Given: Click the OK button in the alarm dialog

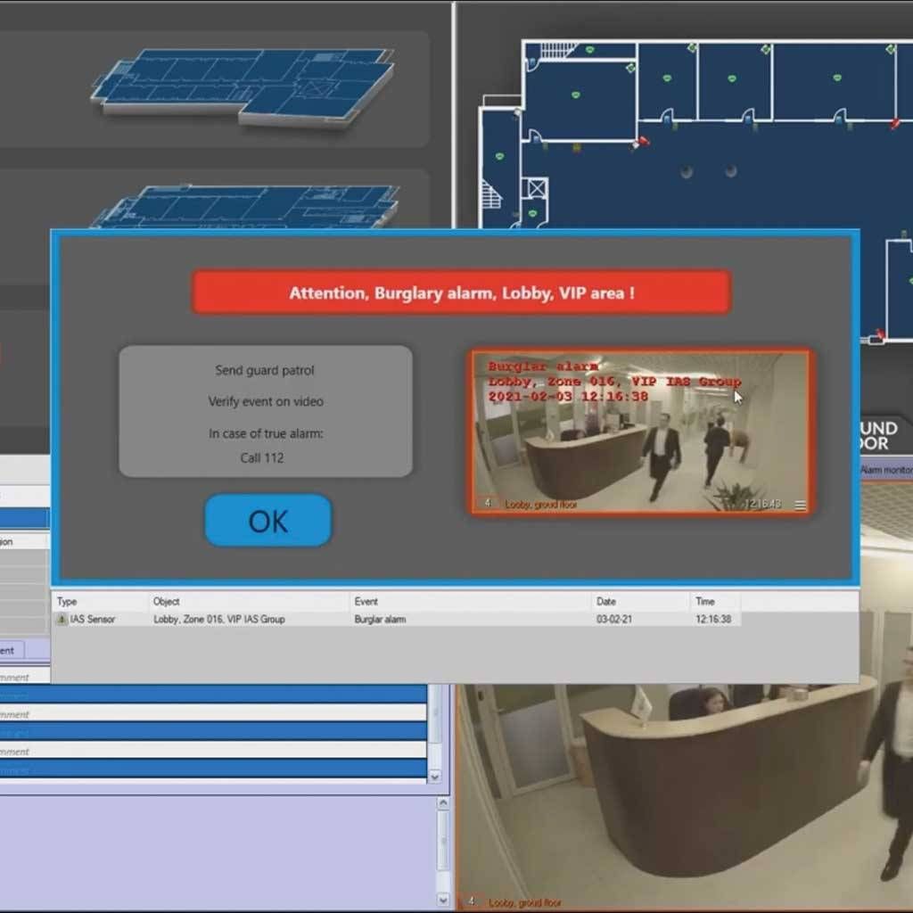Looking at the screenshot, I should pyautogui.click(x=267, y=521).
